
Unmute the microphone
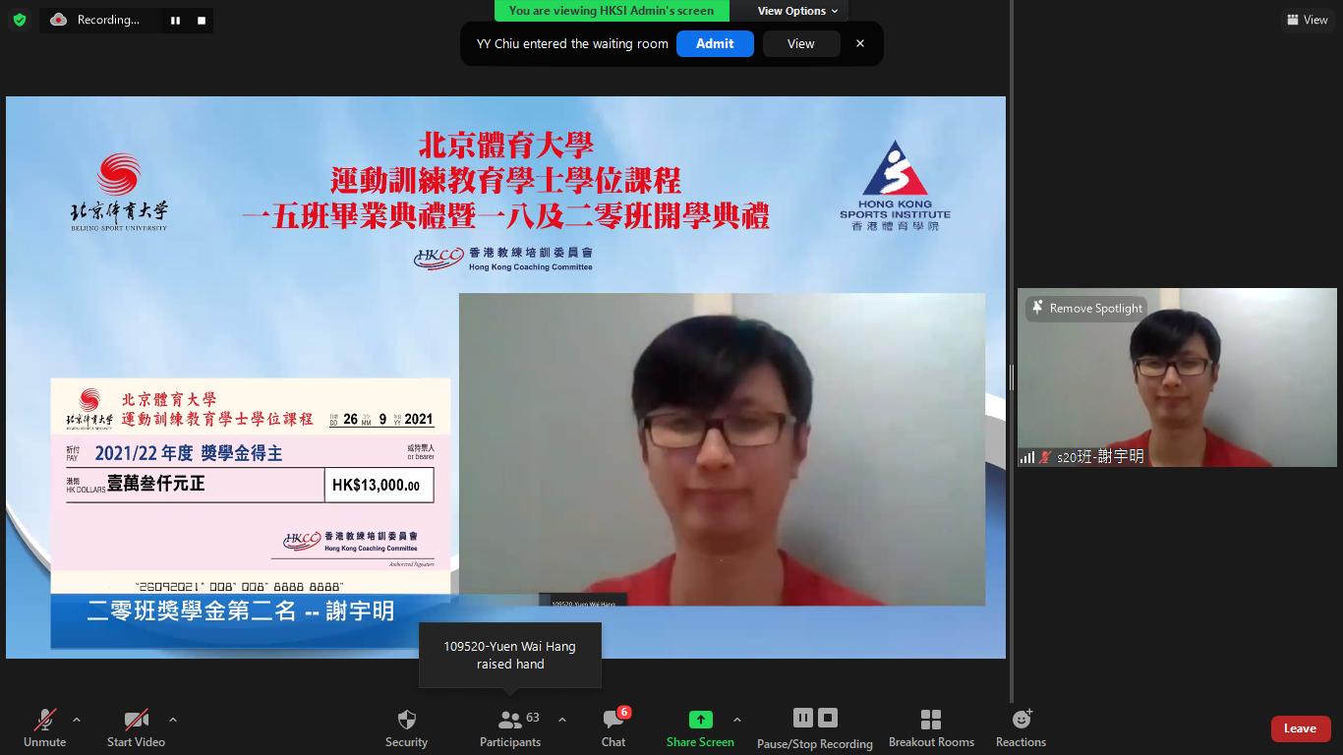(45, 728)
